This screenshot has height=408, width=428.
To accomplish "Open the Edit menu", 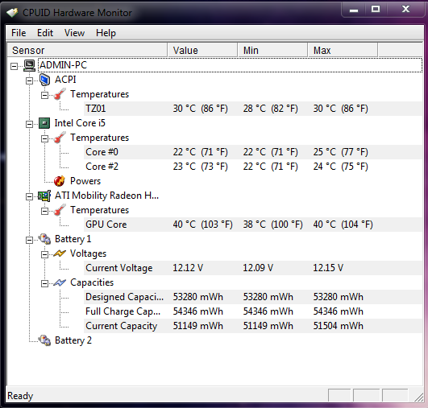I will (x=45, y=33).
